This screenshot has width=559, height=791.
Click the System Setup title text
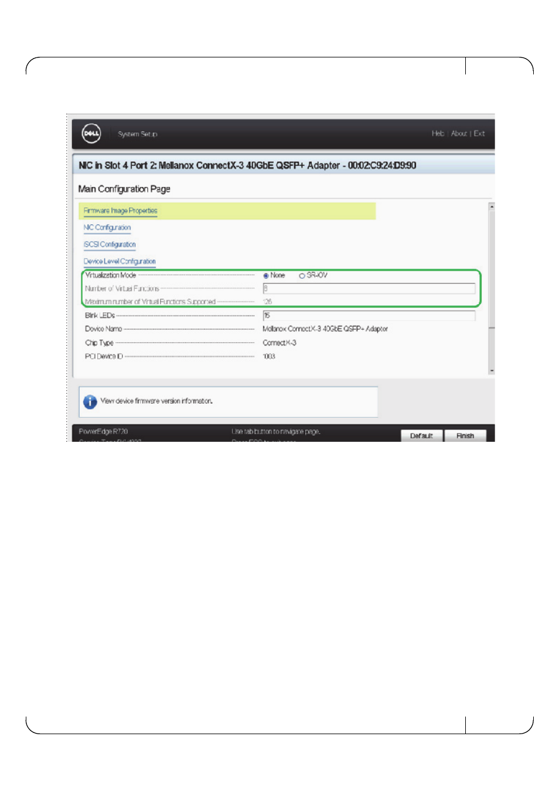[138, 134]
